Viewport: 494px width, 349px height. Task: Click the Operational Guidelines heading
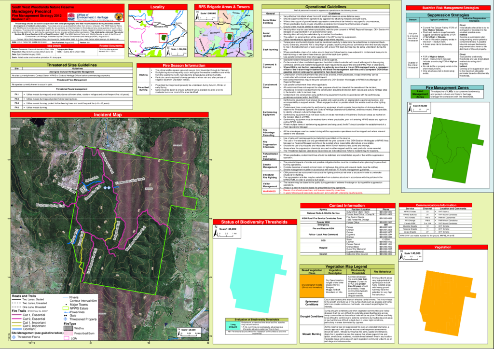(x=326, y=7)
